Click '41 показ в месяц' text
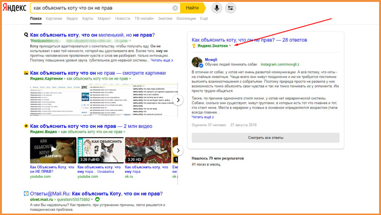This screenshot has height=215, width=381. pos(206,164)
